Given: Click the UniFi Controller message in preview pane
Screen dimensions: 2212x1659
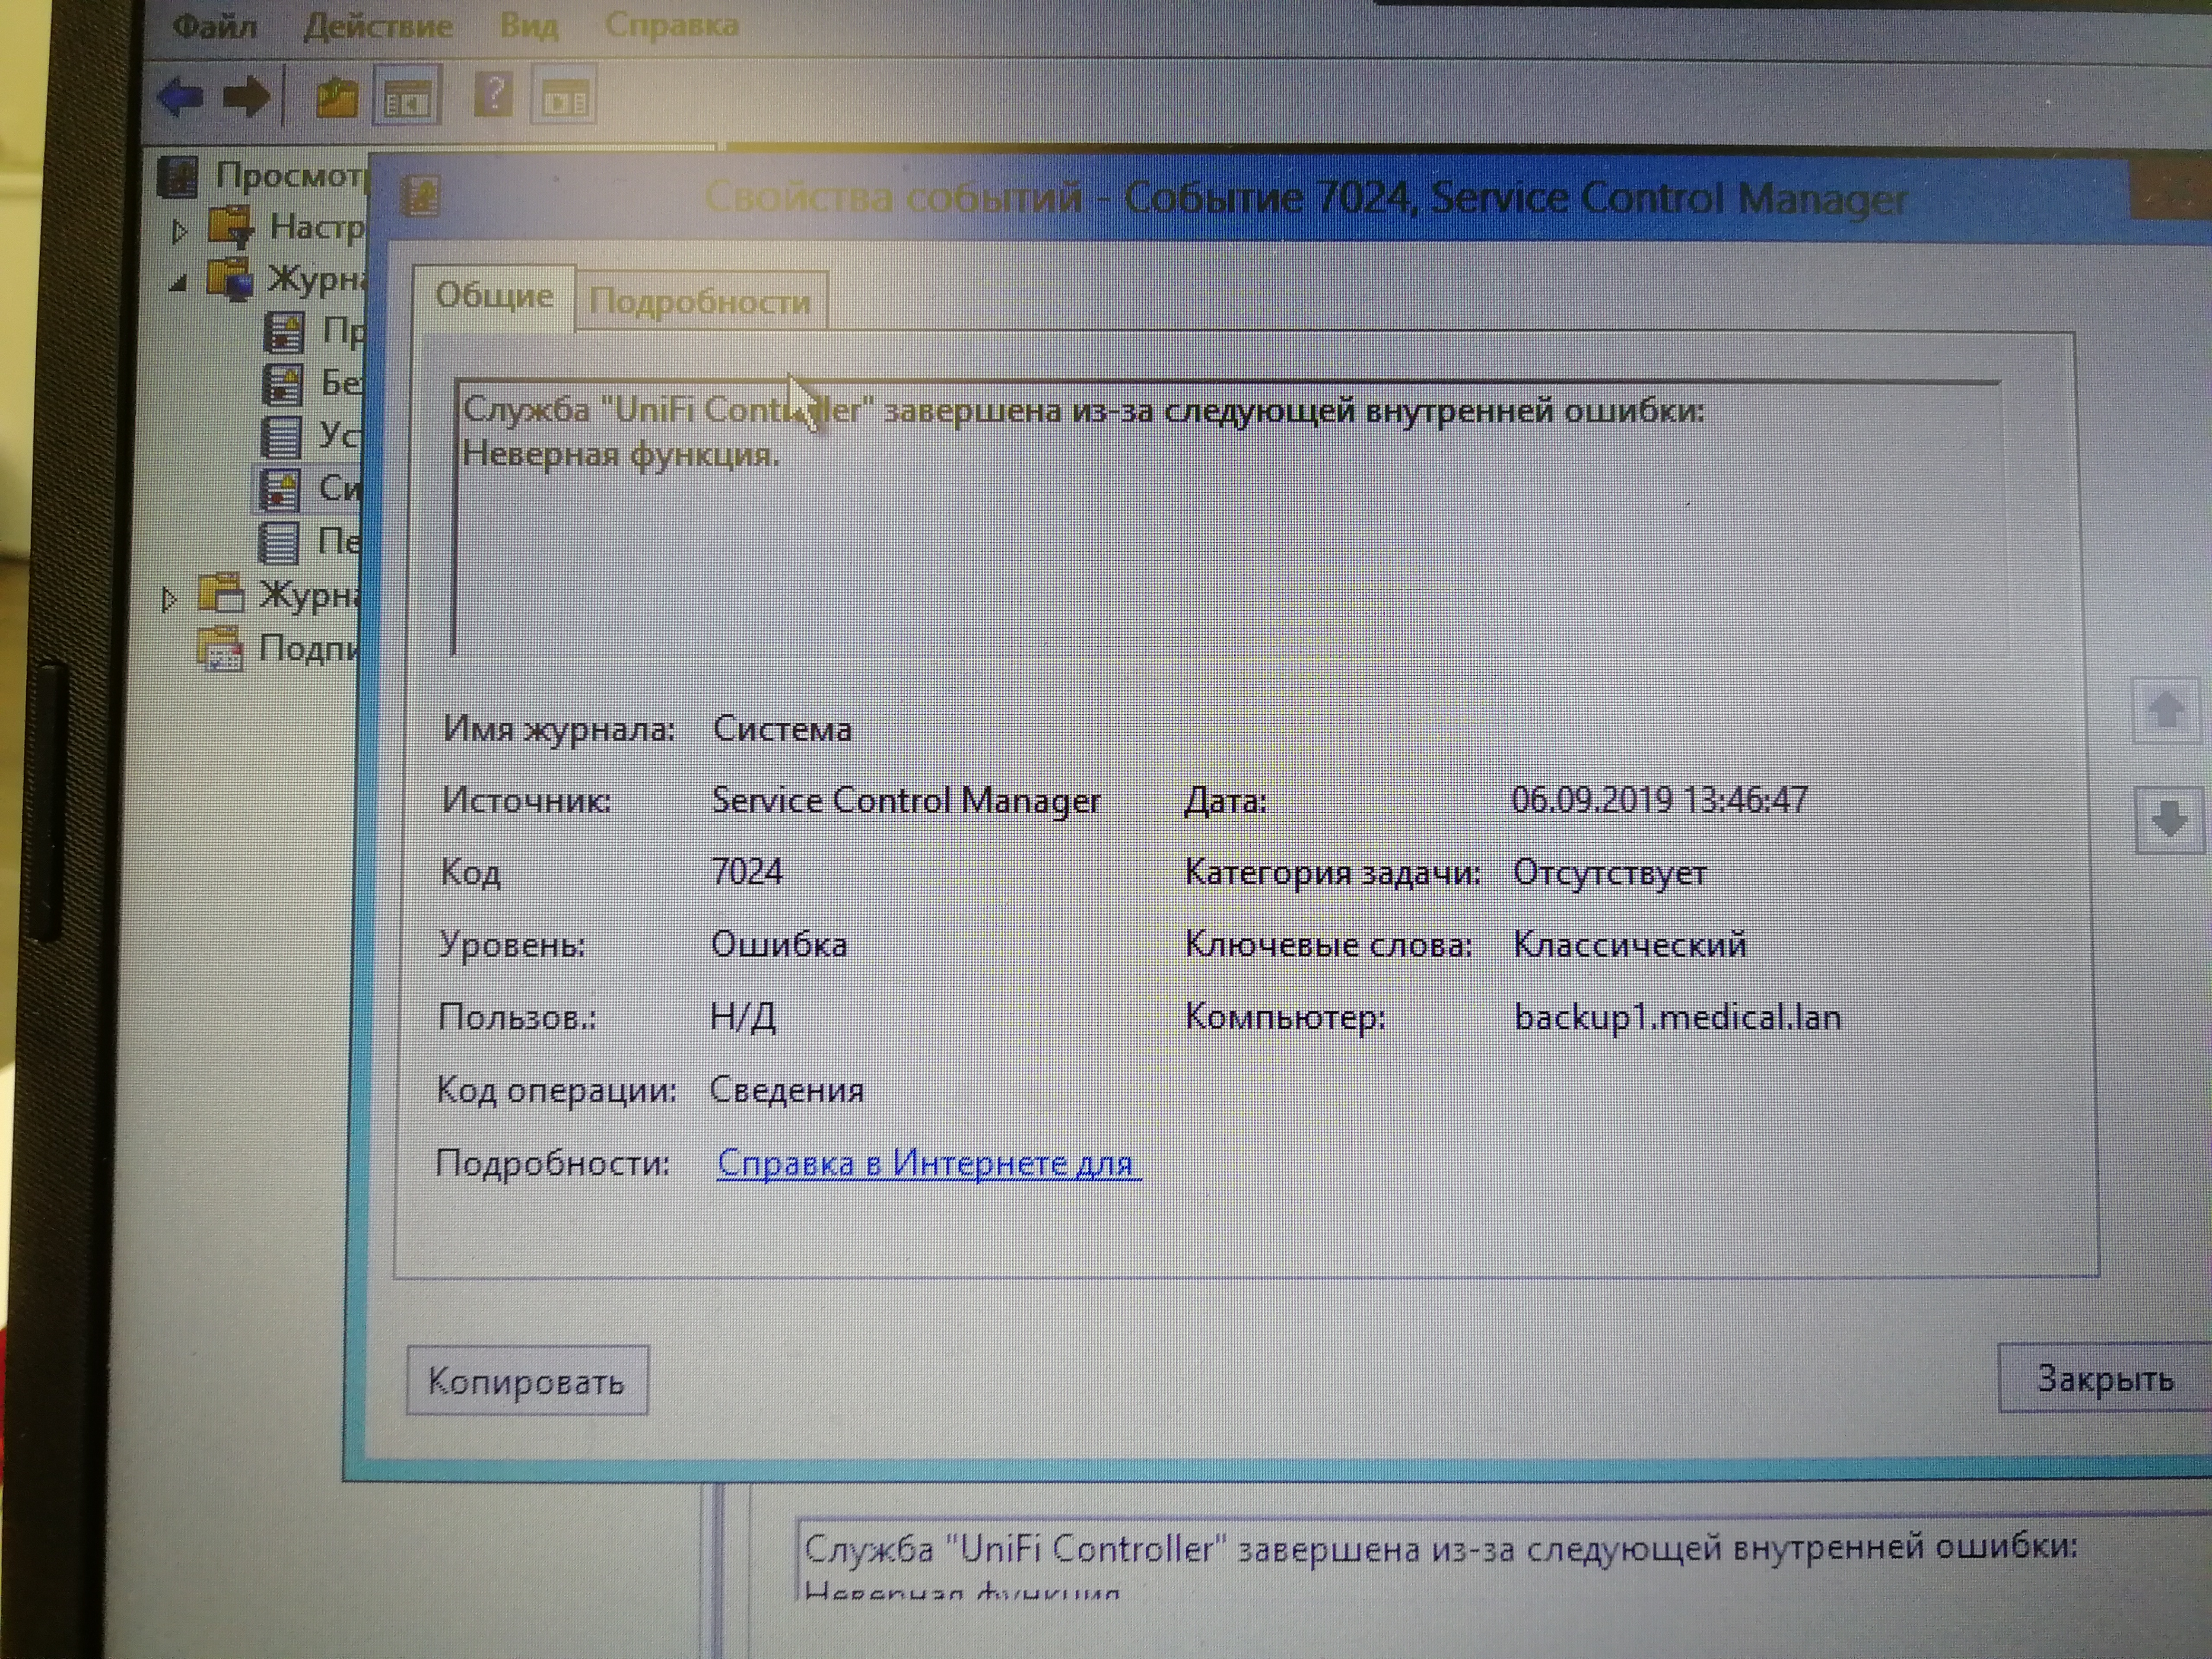Looking at the screenshot, I should tap(1441, 1548).
